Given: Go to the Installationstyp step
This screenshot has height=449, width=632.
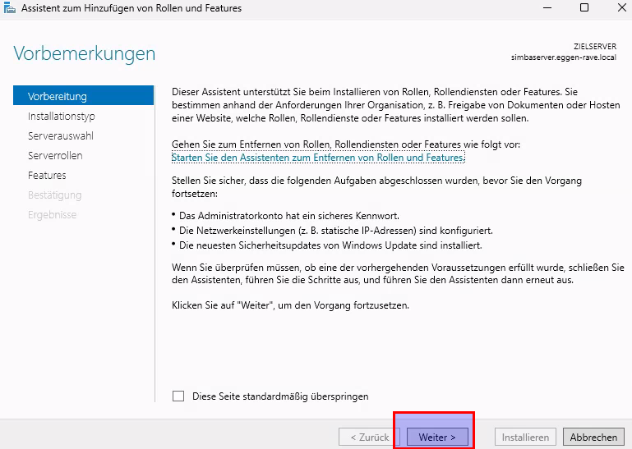Looking at the screenshot, I should (x=62, y=117).
